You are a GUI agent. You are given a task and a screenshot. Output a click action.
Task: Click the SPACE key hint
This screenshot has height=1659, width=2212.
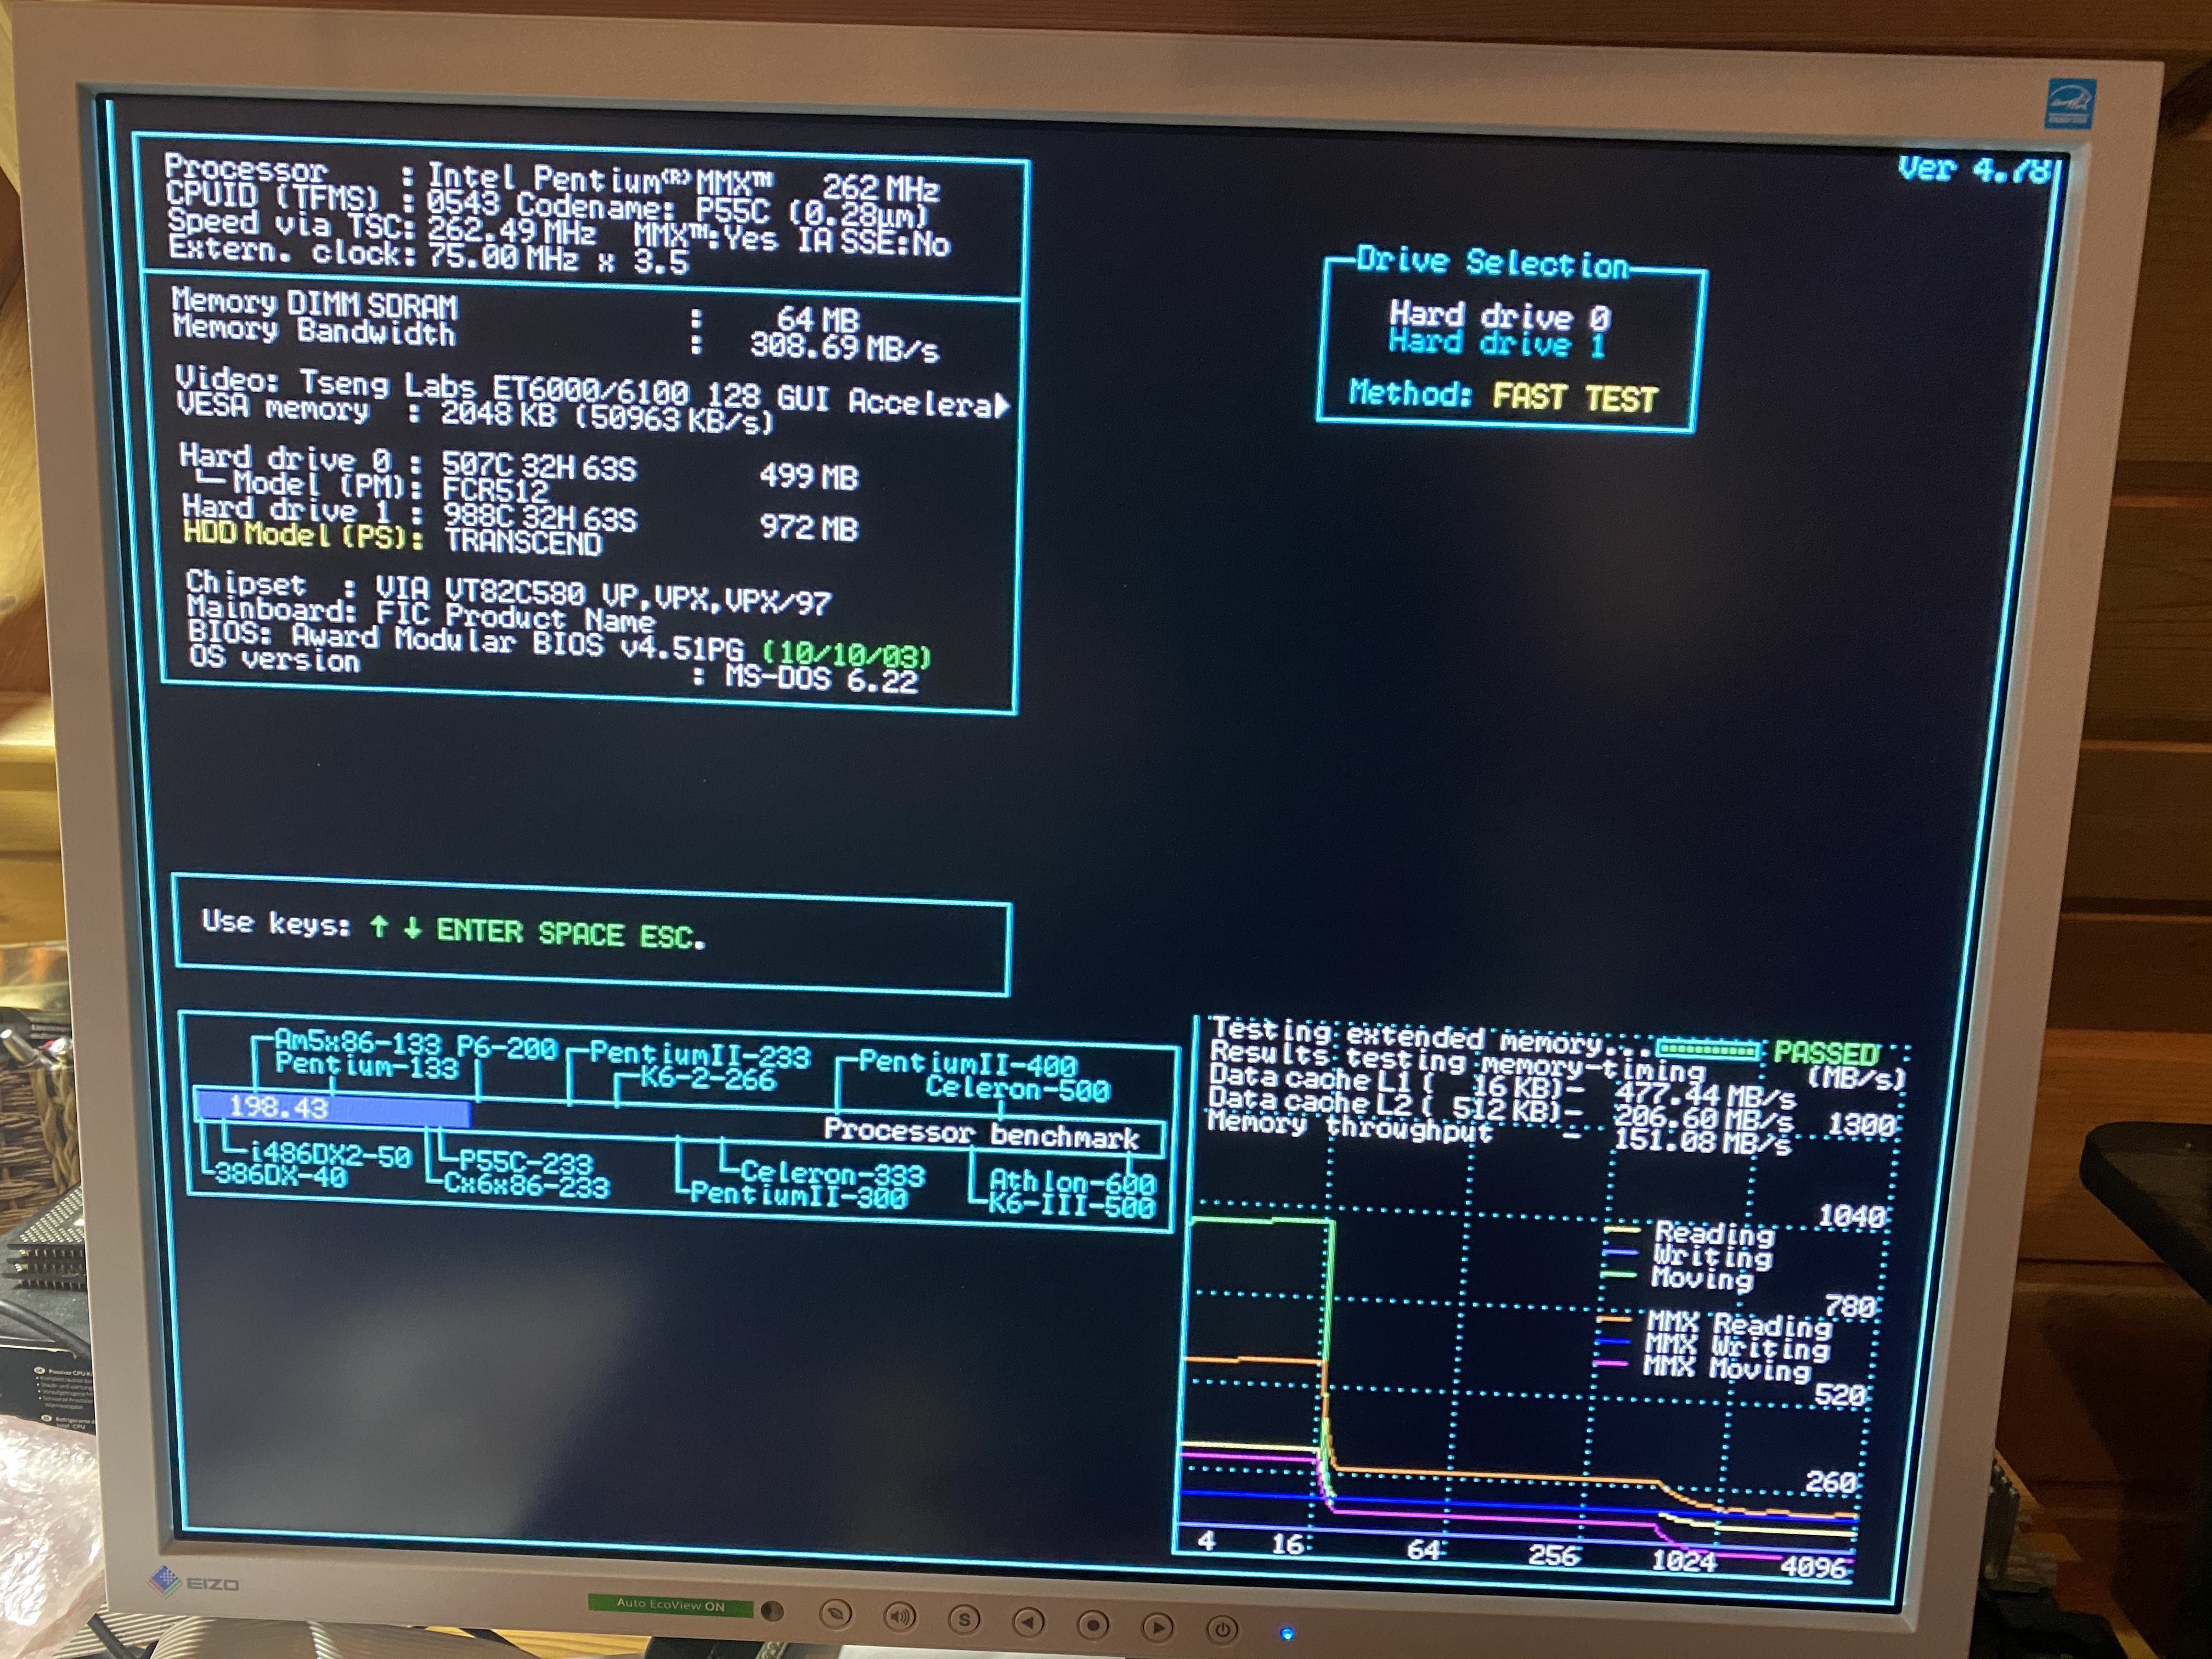581,934
